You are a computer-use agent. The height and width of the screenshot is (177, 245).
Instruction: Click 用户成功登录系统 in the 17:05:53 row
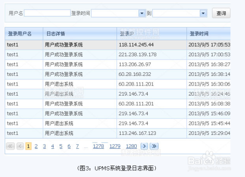tap(64, 45)
